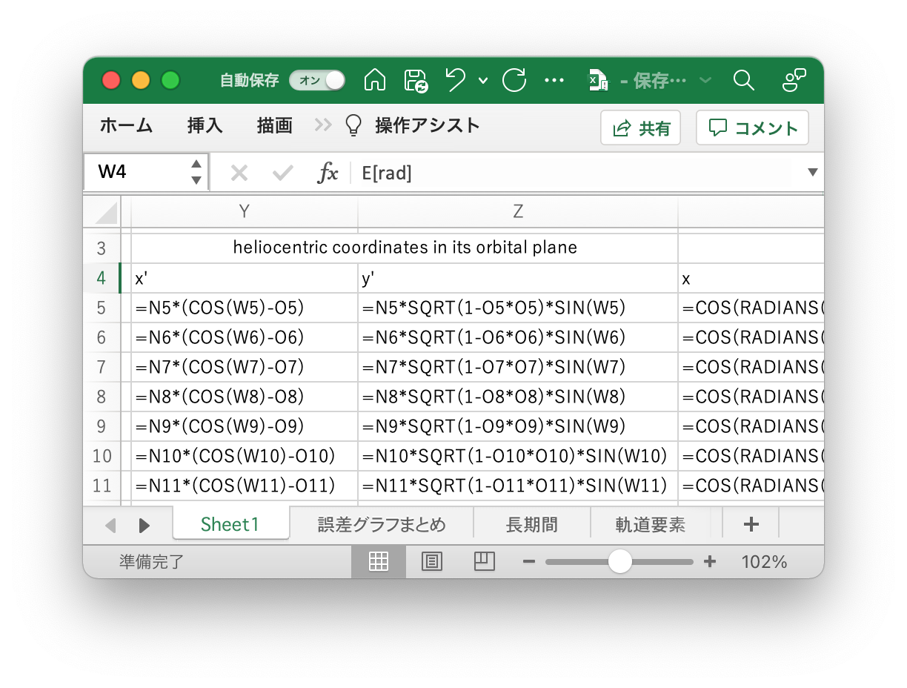Switch to Normal view grid icon
The width and height of the screenshot is (907, 688).
pyautogui.click(x=379, y=562)
